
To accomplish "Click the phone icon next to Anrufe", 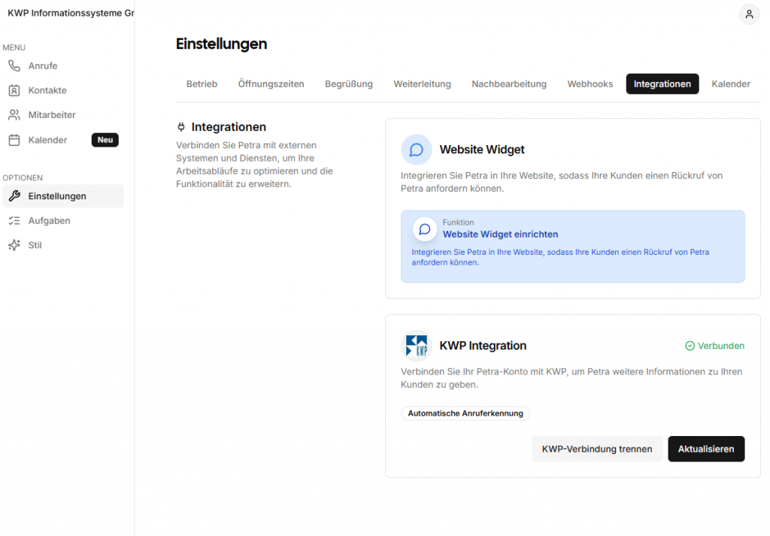I will click(x=14, y=65).
